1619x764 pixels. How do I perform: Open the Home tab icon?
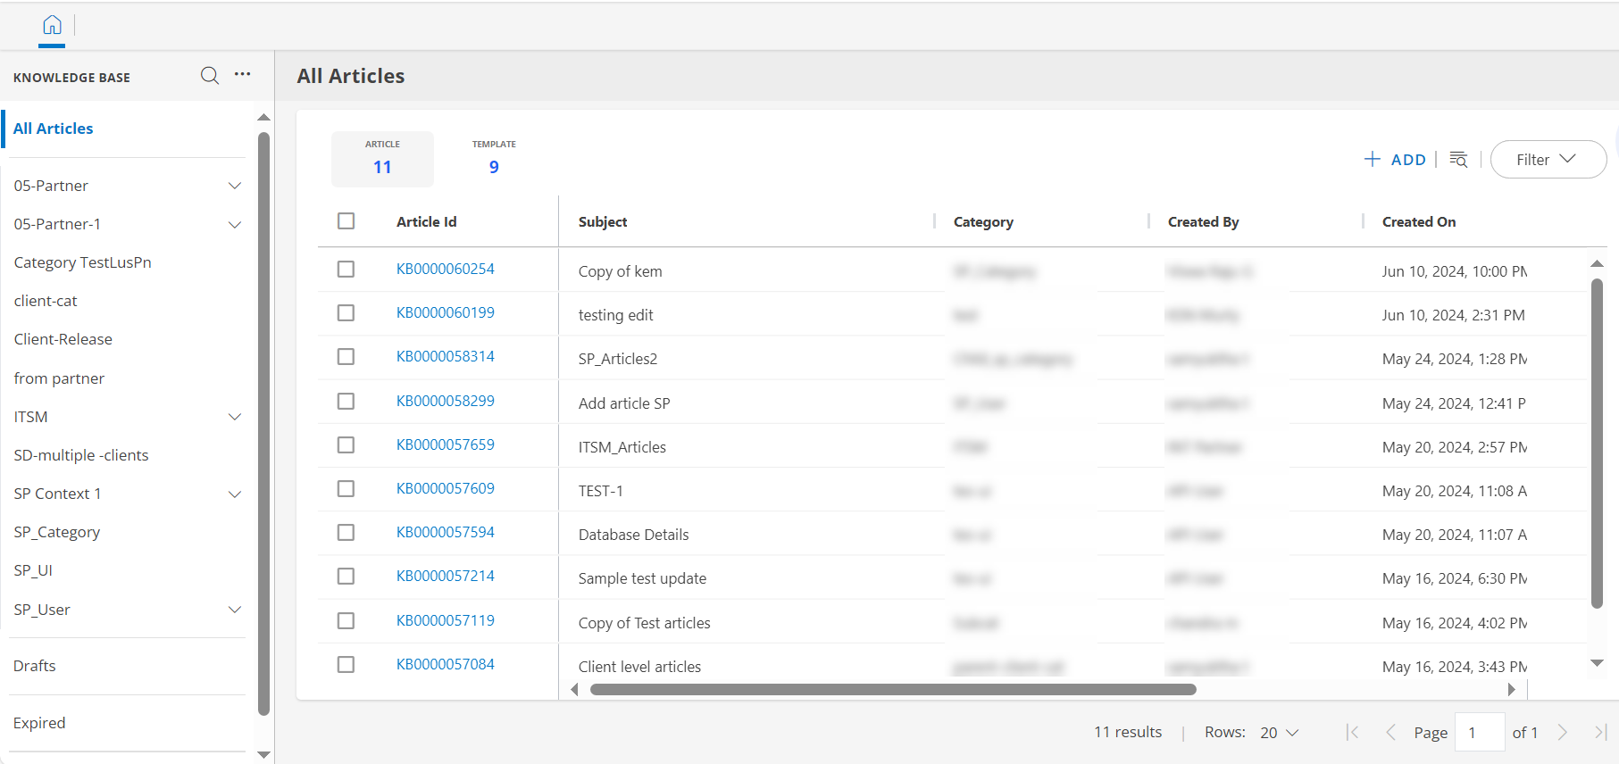click(53, 25)
